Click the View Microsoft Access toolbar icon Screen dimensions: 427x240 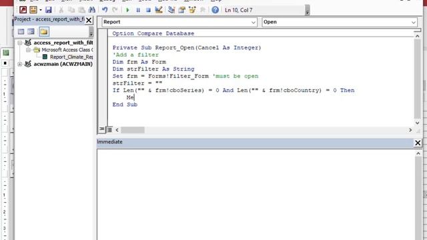tap(23, 10)
